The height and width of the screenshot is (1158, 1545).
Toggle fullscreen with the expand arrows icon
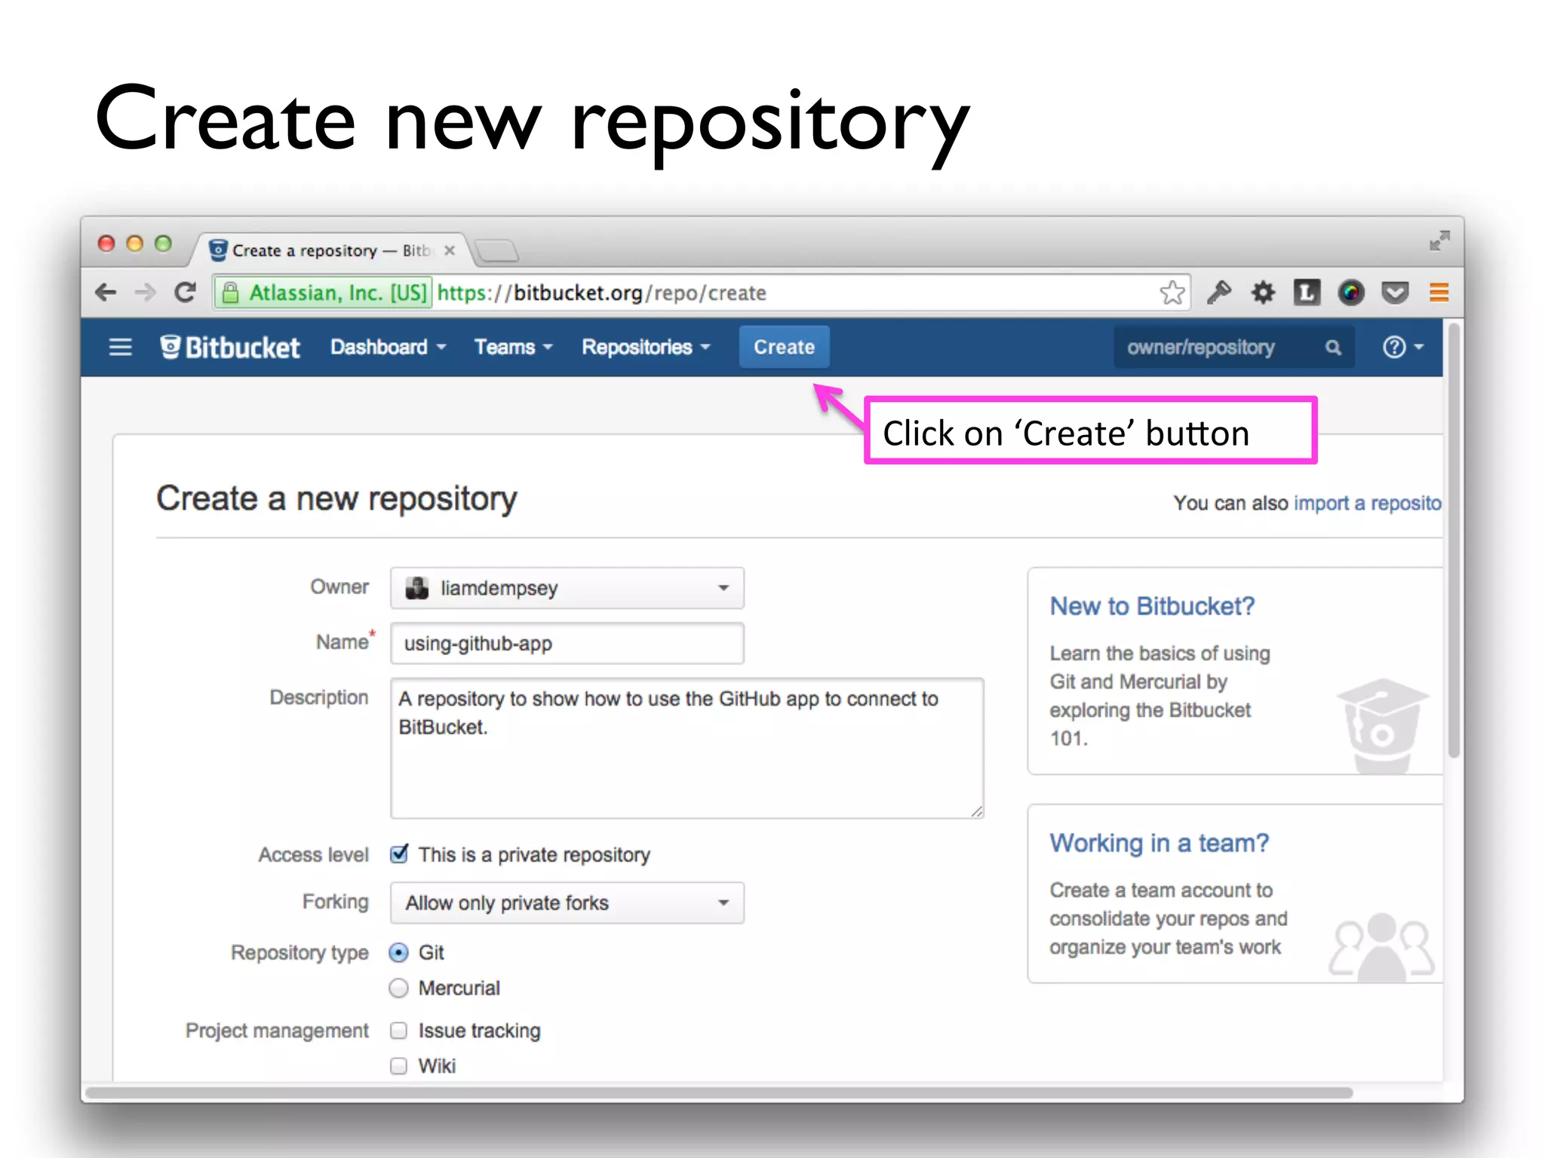coord(1439,241)
